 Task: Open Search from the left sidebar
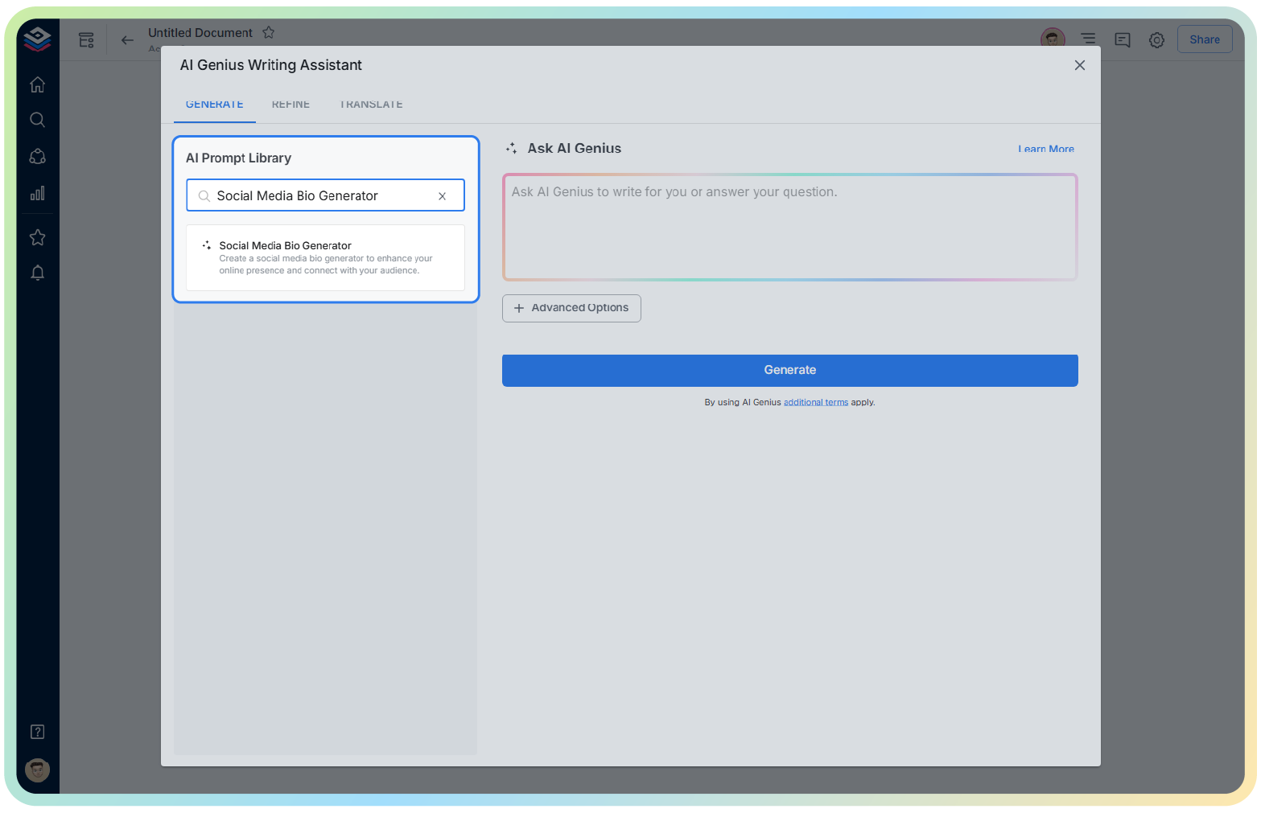(37, 120)
